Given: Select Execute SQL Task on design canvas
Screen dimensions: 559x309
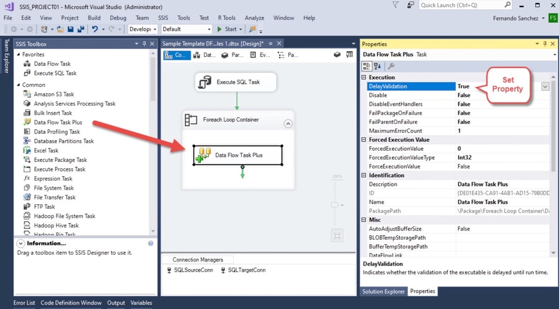Looking at the screenshot, I should coord(236,82).
